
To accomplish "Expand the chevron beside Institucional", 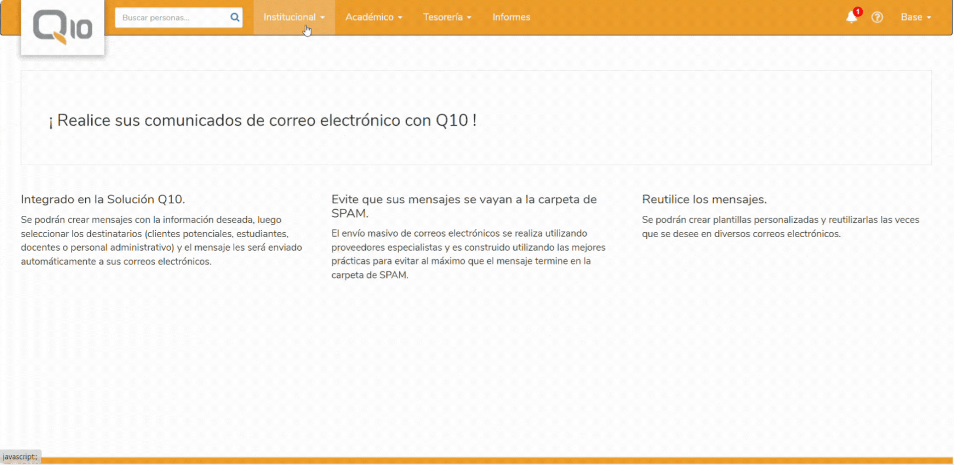I will pos(323,18).
